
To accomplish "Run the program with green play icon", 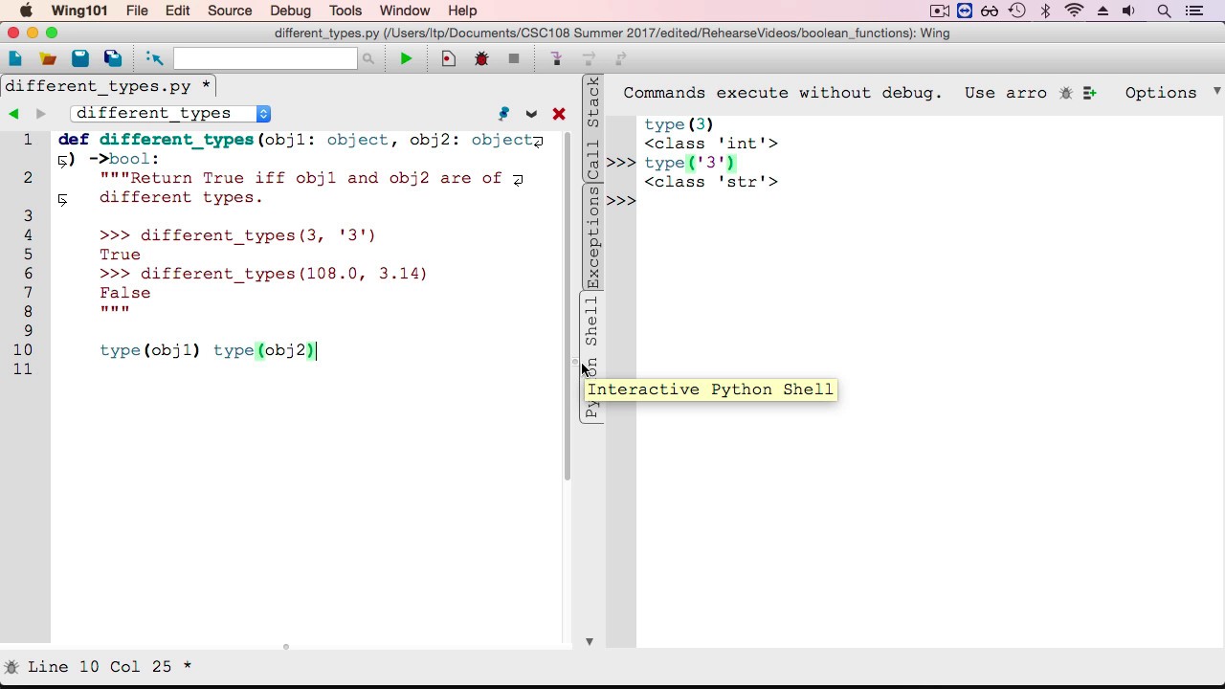I will pyautogui.click(x=406, y=58).
